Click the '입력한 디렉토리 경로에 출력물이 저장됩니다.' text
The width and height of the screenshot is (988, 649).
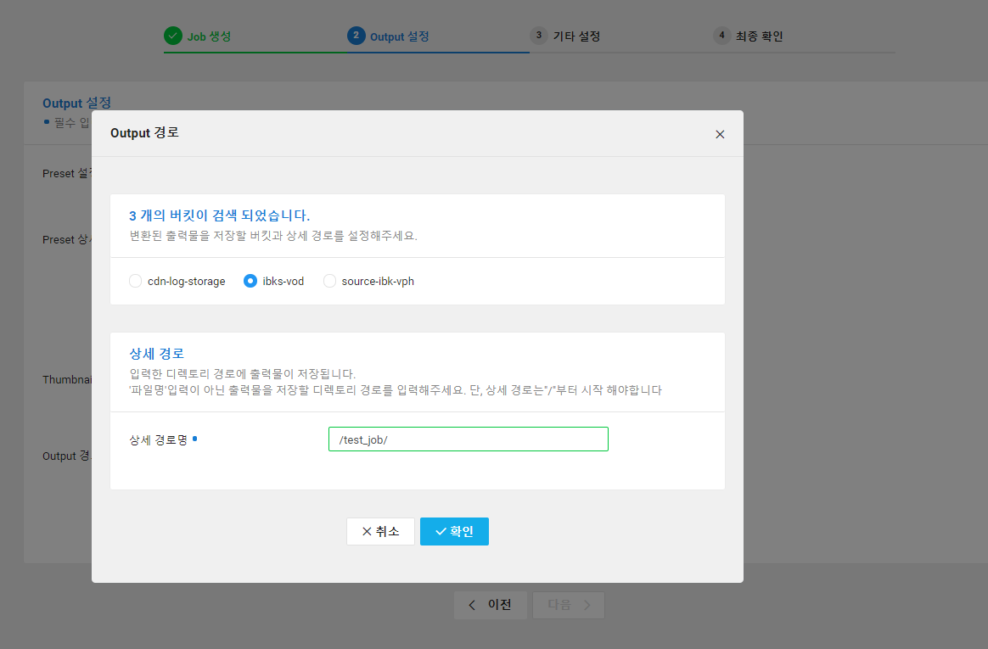pyautogui.click(x=243, y=374)
